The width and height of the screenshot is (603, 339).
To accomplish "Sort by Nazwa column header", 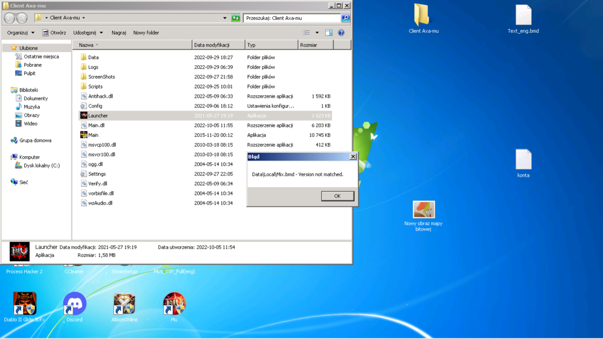I will (132, 45).
